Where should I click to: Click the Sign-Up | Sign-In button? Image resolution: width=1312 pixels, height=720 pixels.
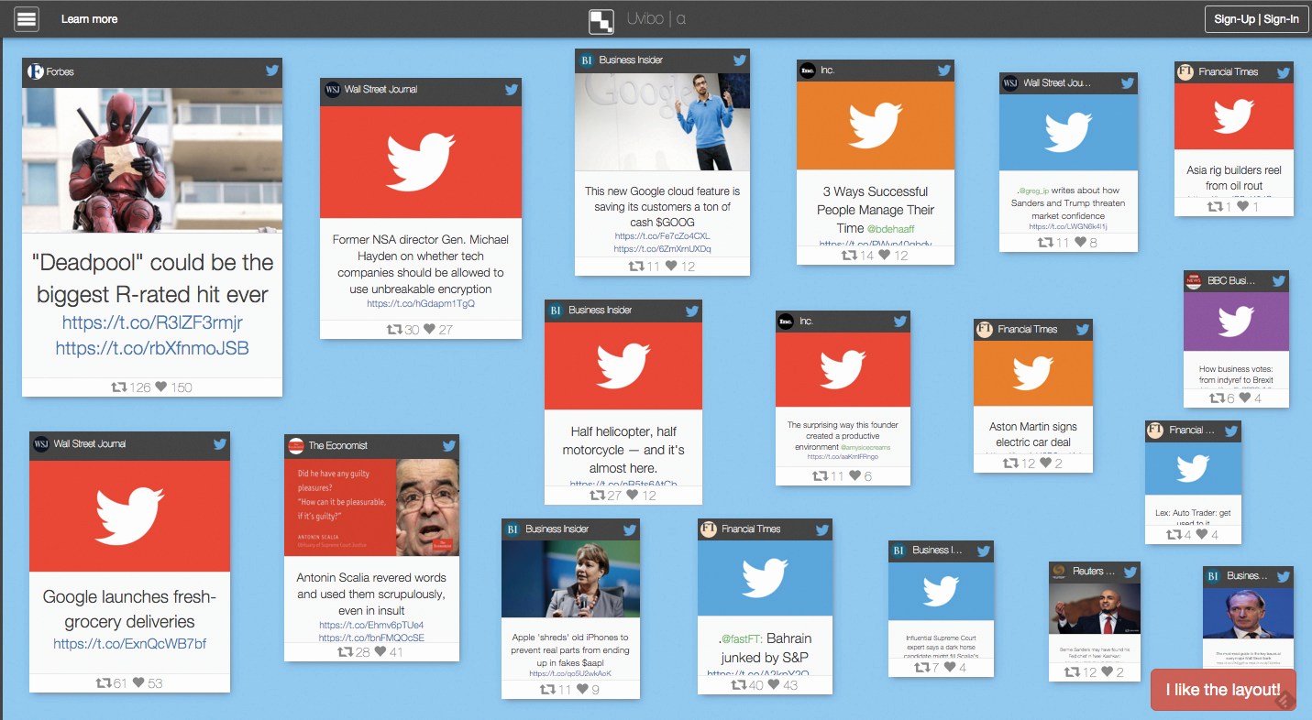(1256, 19)
